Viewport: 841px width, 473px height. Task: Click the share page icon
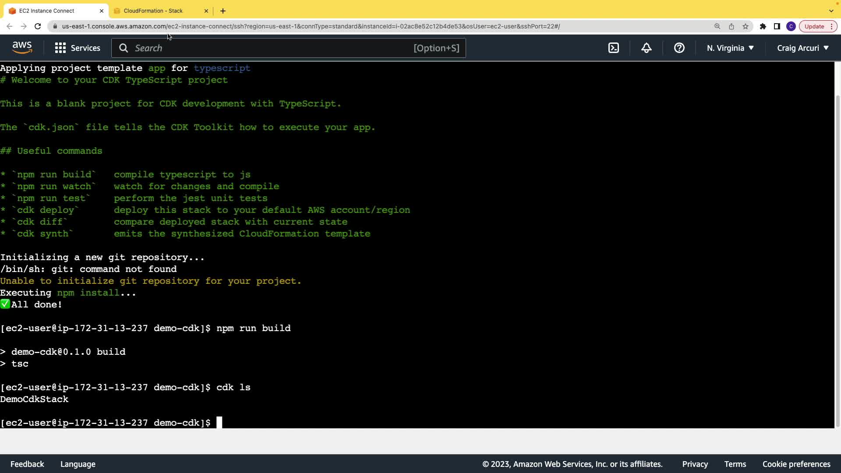[731, 26]
